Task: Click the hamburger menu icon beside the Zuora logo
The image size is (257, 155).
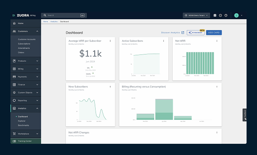Action: pos(14,15)
